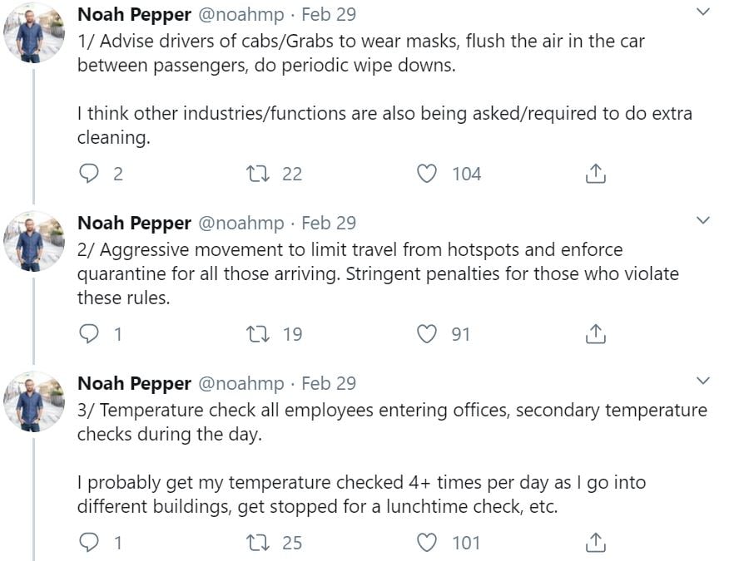
Task: Open the Feb 29 timestamp of the 3/ tweet
Action: [328, 383]
